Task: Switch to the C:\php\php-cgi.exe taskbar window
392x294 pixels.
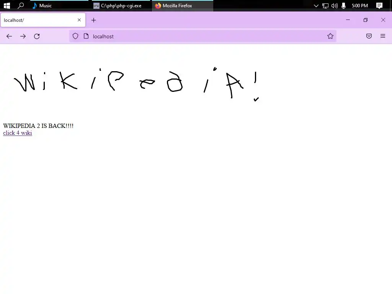Action: click(121, 5)
